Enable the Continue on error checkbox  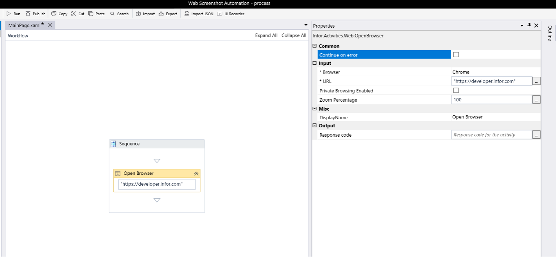pyautogui.click(x=456, y=55)
